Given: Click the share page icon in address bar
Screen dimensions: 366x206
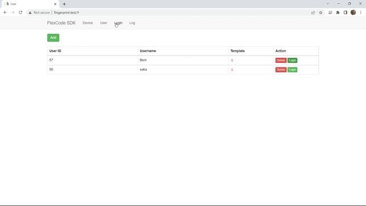Looking at the screenshot, I should point(313,13).
